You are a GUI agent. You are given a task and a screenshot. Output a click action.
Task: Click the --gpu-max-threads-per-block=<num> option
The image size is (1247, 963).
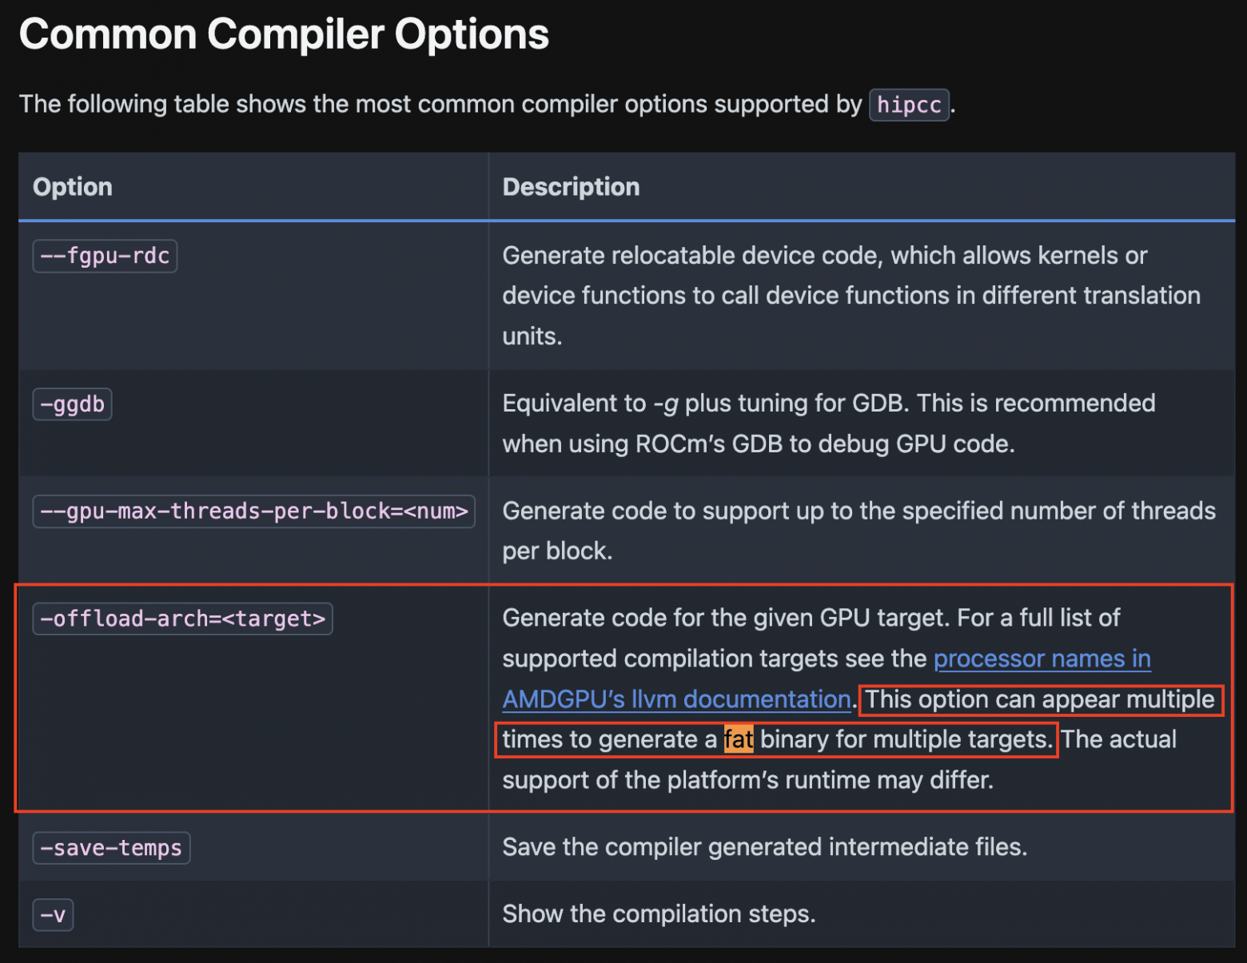(253, 511)
